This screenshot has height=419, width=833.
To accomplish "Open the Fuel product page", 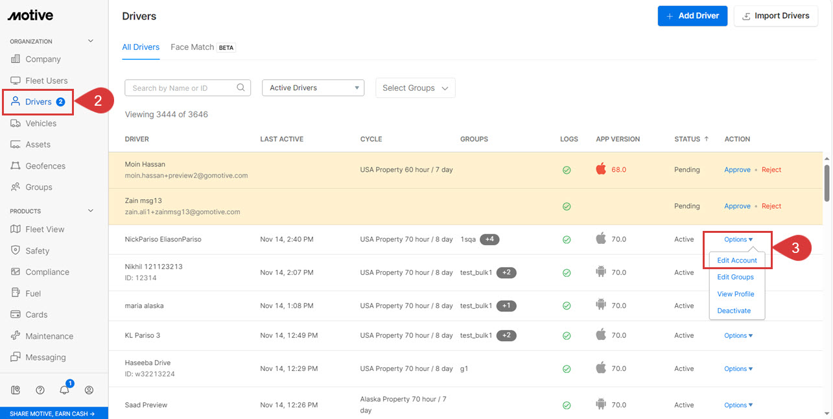I will [26, 293].
